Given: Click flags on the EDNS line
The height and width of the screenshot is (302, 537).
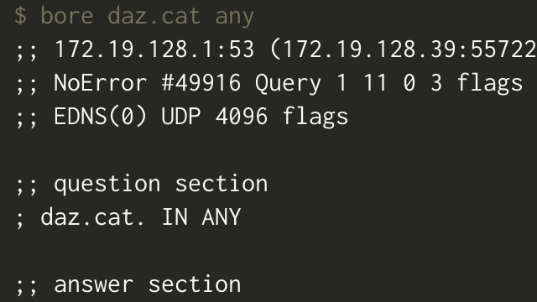Looking at the screenshot, I should click(x=315, y=117).
